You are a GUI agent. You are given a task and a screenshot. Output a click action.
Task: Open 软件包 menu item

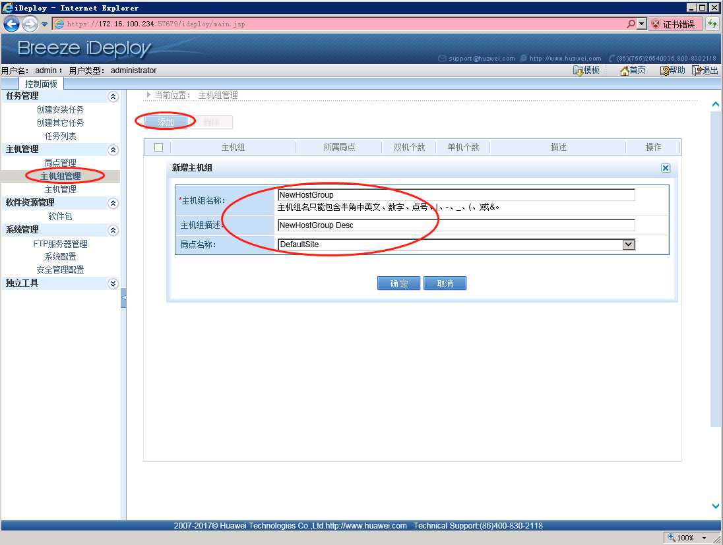[x=61, y=217]
